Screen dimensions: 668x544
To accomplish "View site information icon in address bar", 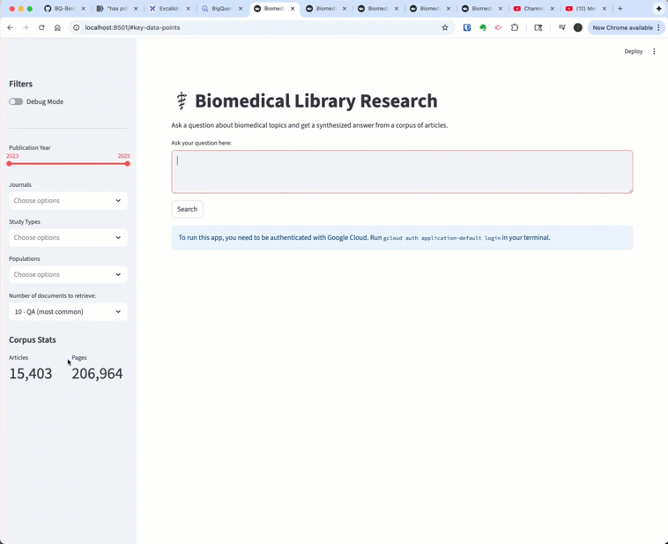I will pos(77,27).
